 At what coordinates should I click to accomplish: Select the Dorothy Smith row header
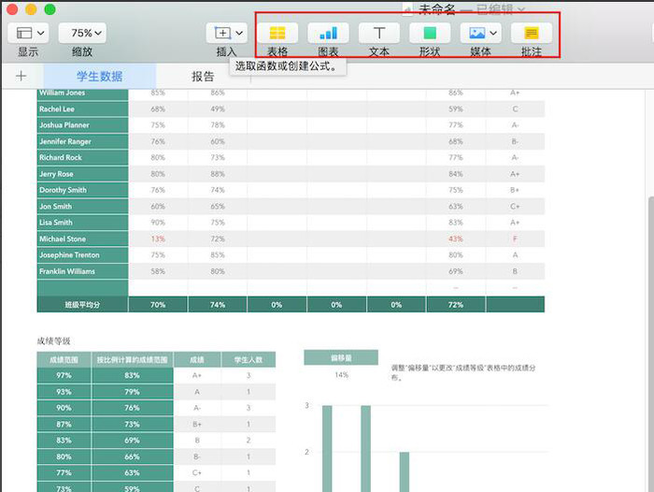click(82, 190)
